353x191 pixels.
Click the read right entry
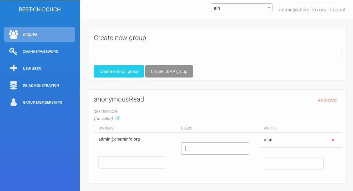pos(268,140)
